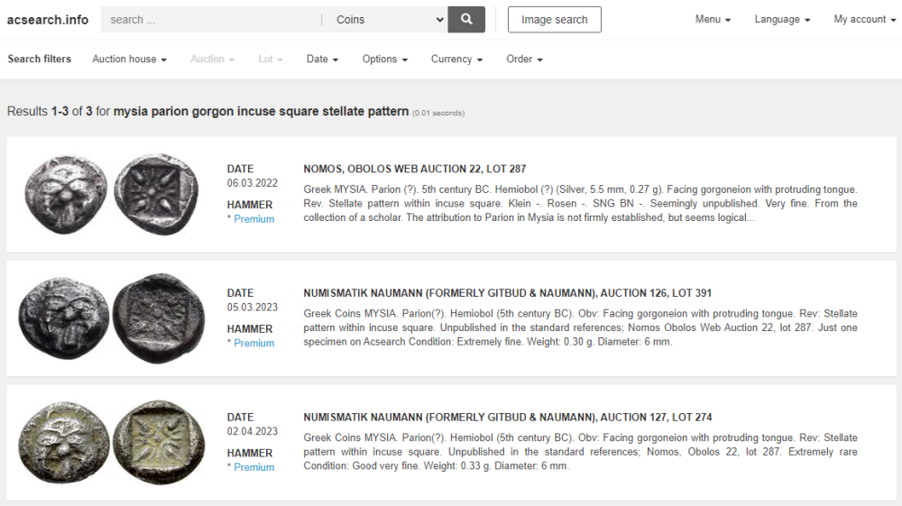The height and width of the screenshot is (506, 902).
Task: Open Nomos Obolos Web Auction 22 Lot 287
Action: (x=415, y=169)
